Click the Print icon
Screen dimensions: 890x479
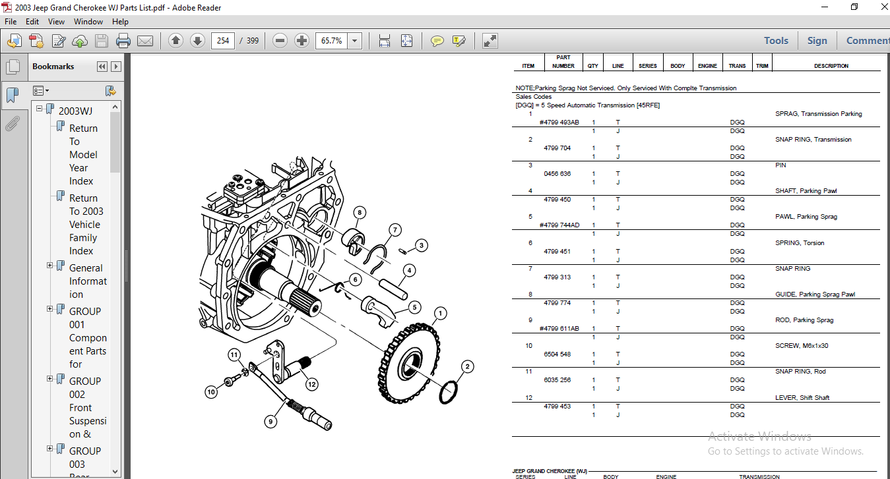(x=123, y=41)
